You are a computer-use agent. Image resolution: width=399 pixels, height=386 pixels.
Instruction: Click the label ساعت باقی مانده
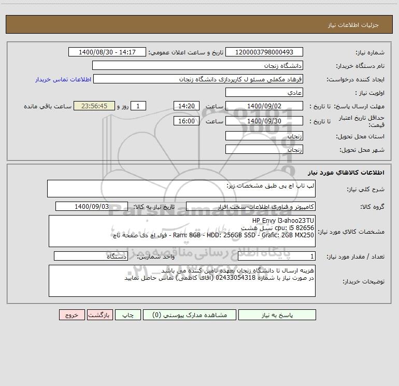48,106
